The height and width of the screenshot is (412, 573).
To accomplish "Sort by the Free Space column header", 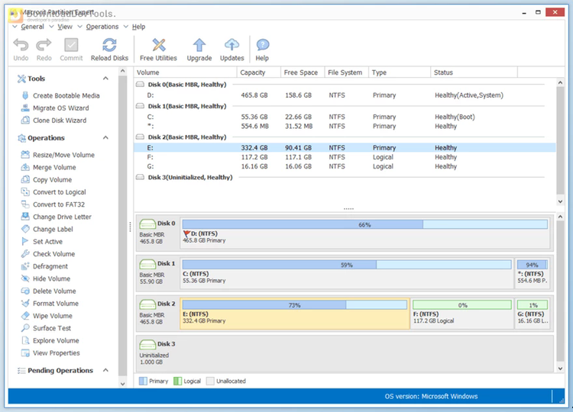I will (303, 72).
